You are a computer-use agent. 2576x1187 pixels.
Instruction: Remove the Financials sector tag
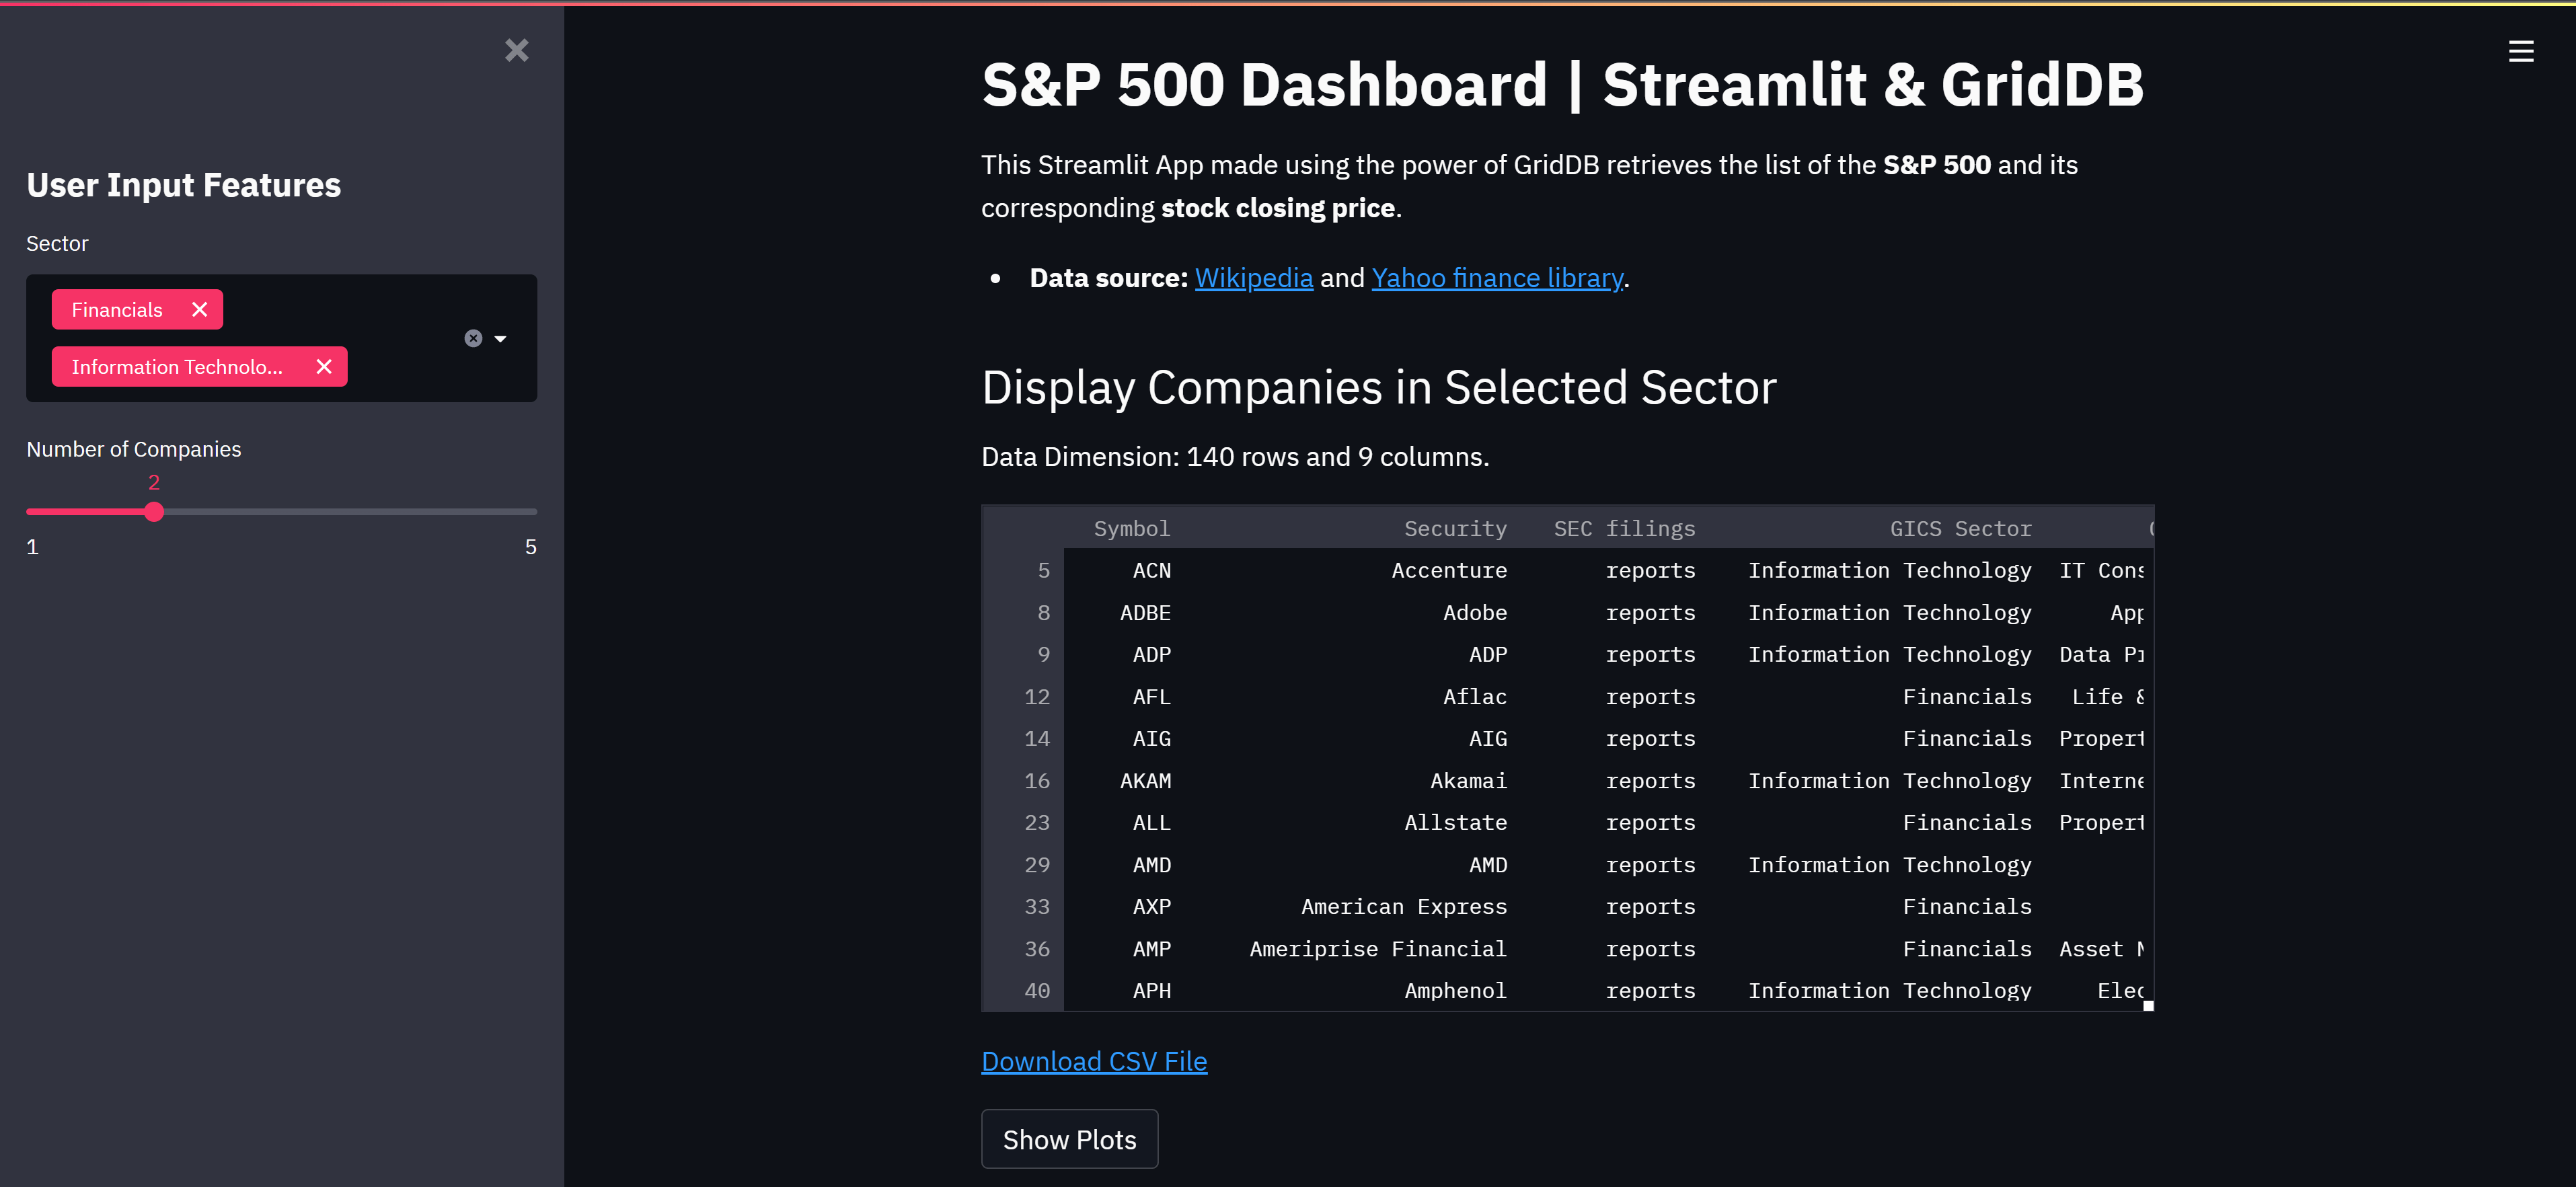200,309
